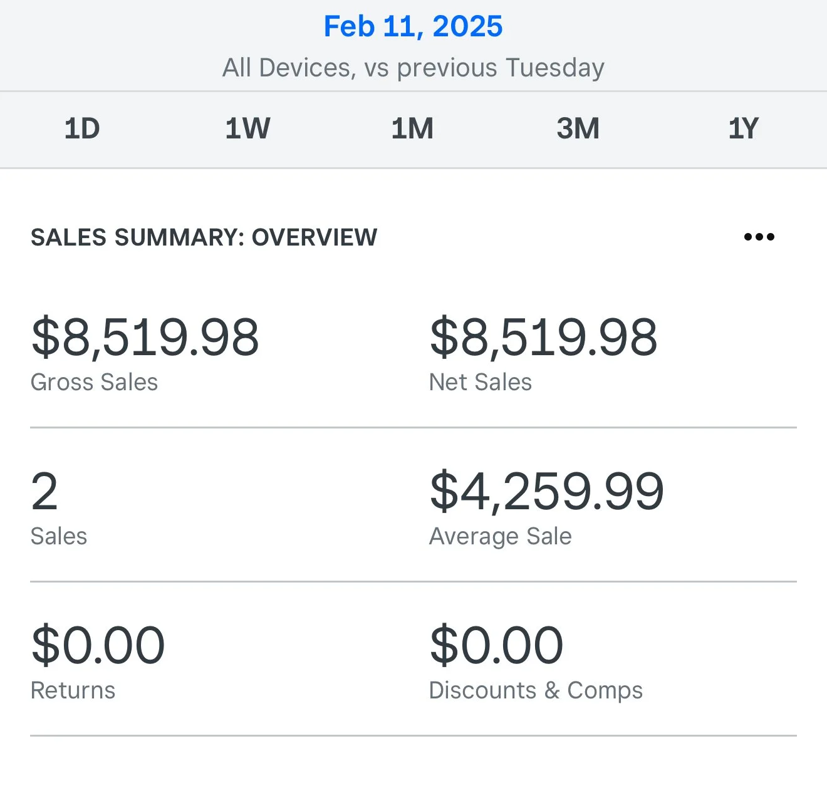Click the Returns label text
This screenshot has height=788, width=827.
73,690
